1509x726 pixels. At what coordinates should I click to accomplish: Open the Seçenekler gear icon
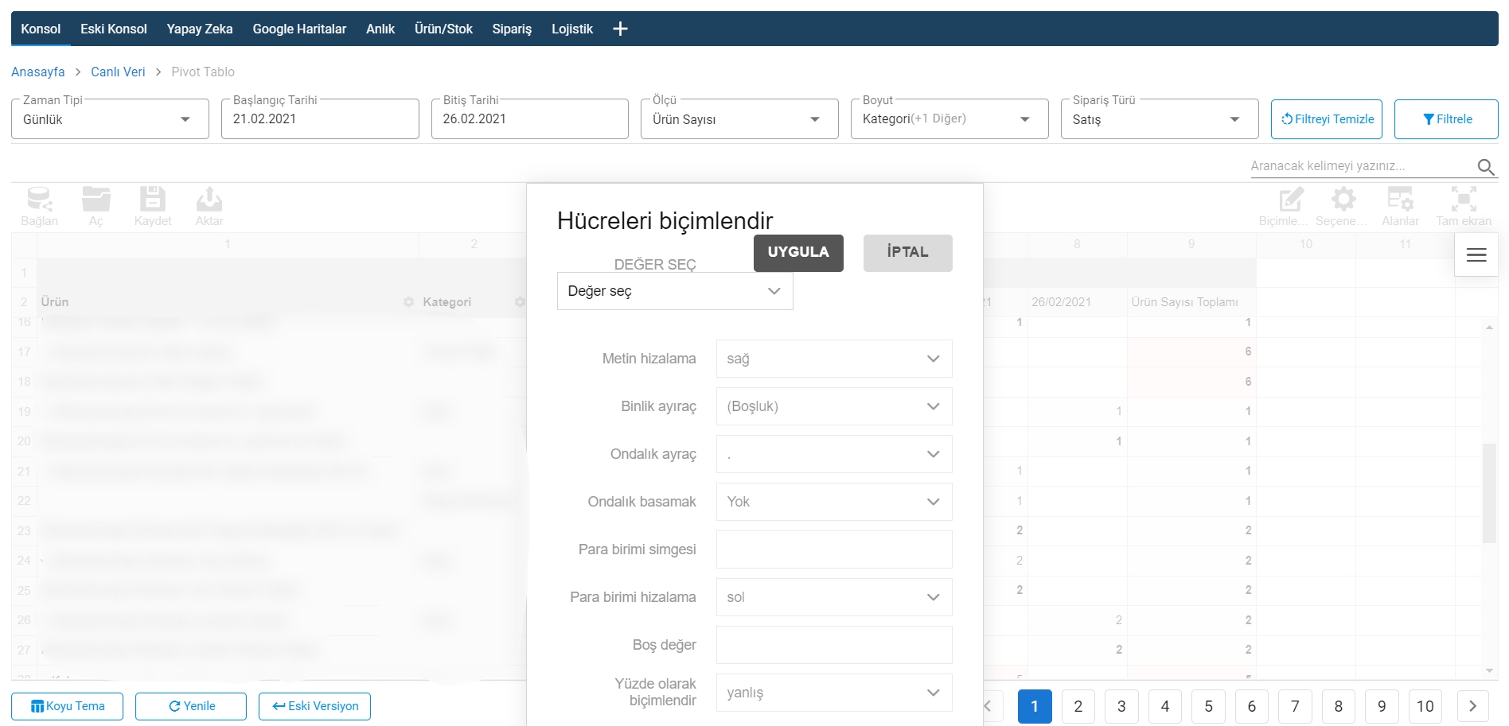click(1343, 206)
